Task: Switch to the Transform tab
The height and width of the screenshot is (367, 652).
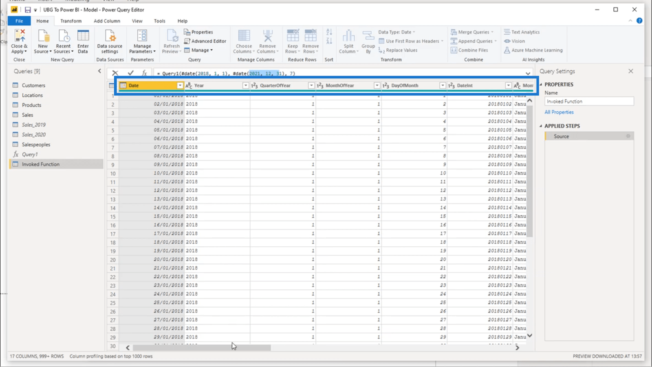Action: [x=71, y=21]
